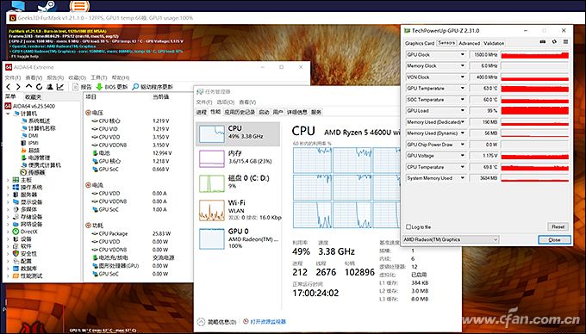Open GPU Temperature sensor dropdown in GPU-Z
Image resolution: width=586 pixels, height=334 pixels.
(x=462, y=89)
